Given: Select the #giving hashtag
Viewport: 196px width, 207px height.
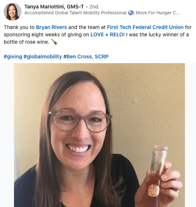Looking at the screenshot, I should point(13,57).
